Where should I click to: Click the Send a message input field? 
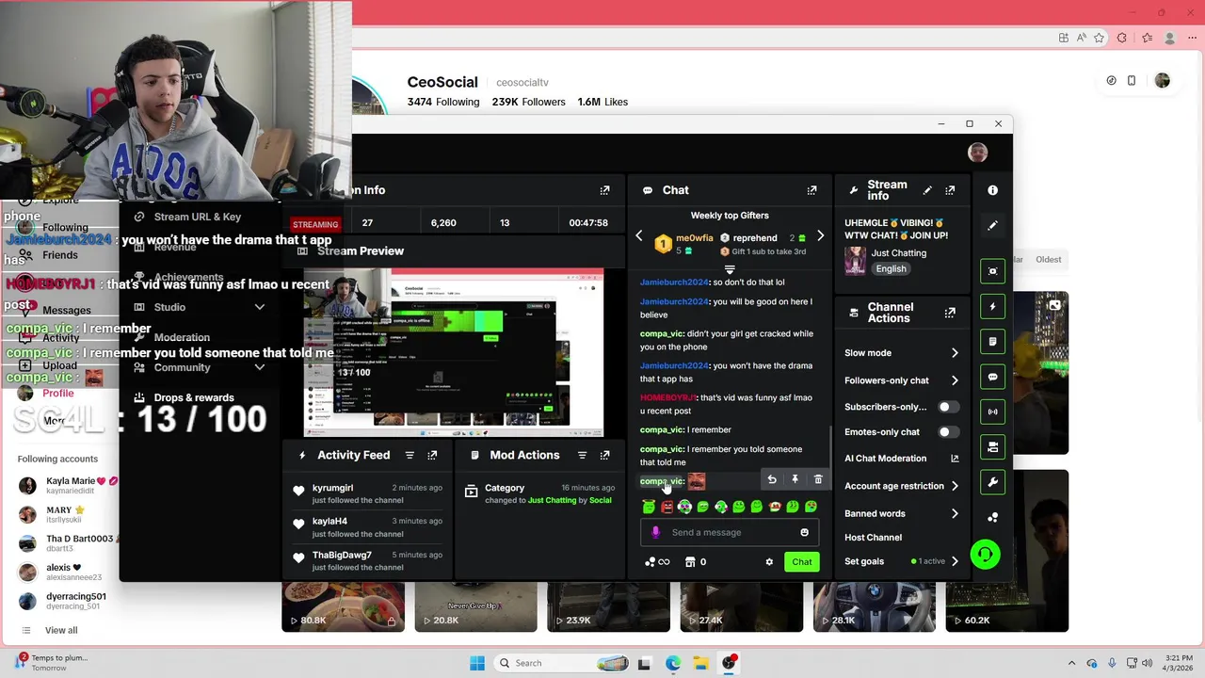(x=730, y=532)
